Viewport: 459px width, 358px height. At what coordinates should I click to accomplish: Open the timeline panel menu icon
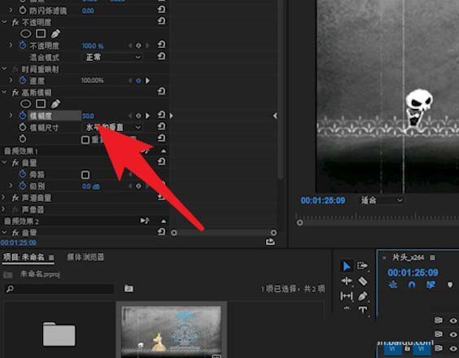(x=432, y=258)
